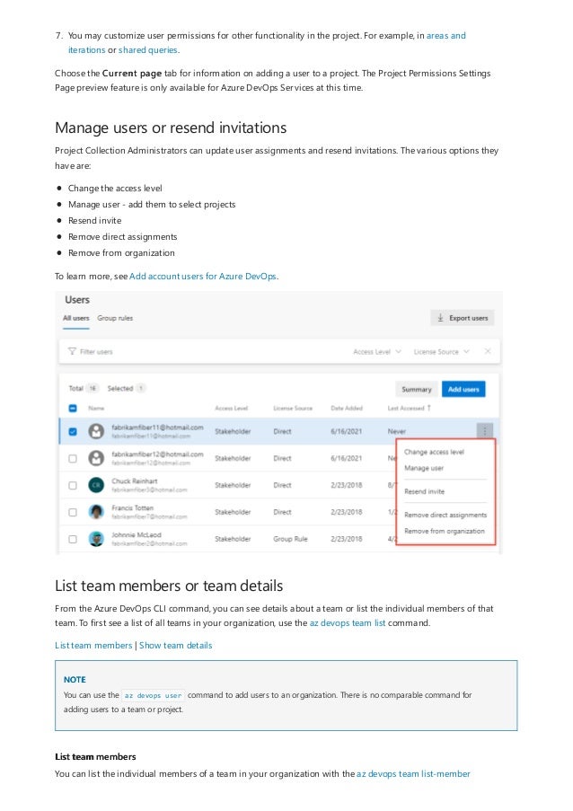
Task: Click the Summary button
Action: coord(417,390)
